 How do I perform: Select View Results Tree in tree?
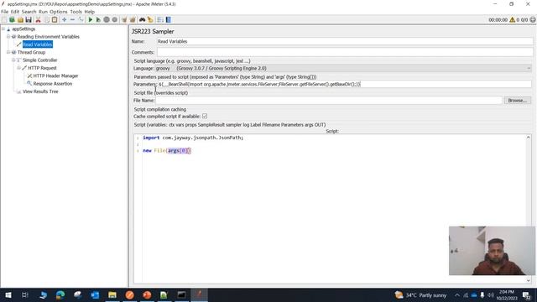(x=40, y=91)
